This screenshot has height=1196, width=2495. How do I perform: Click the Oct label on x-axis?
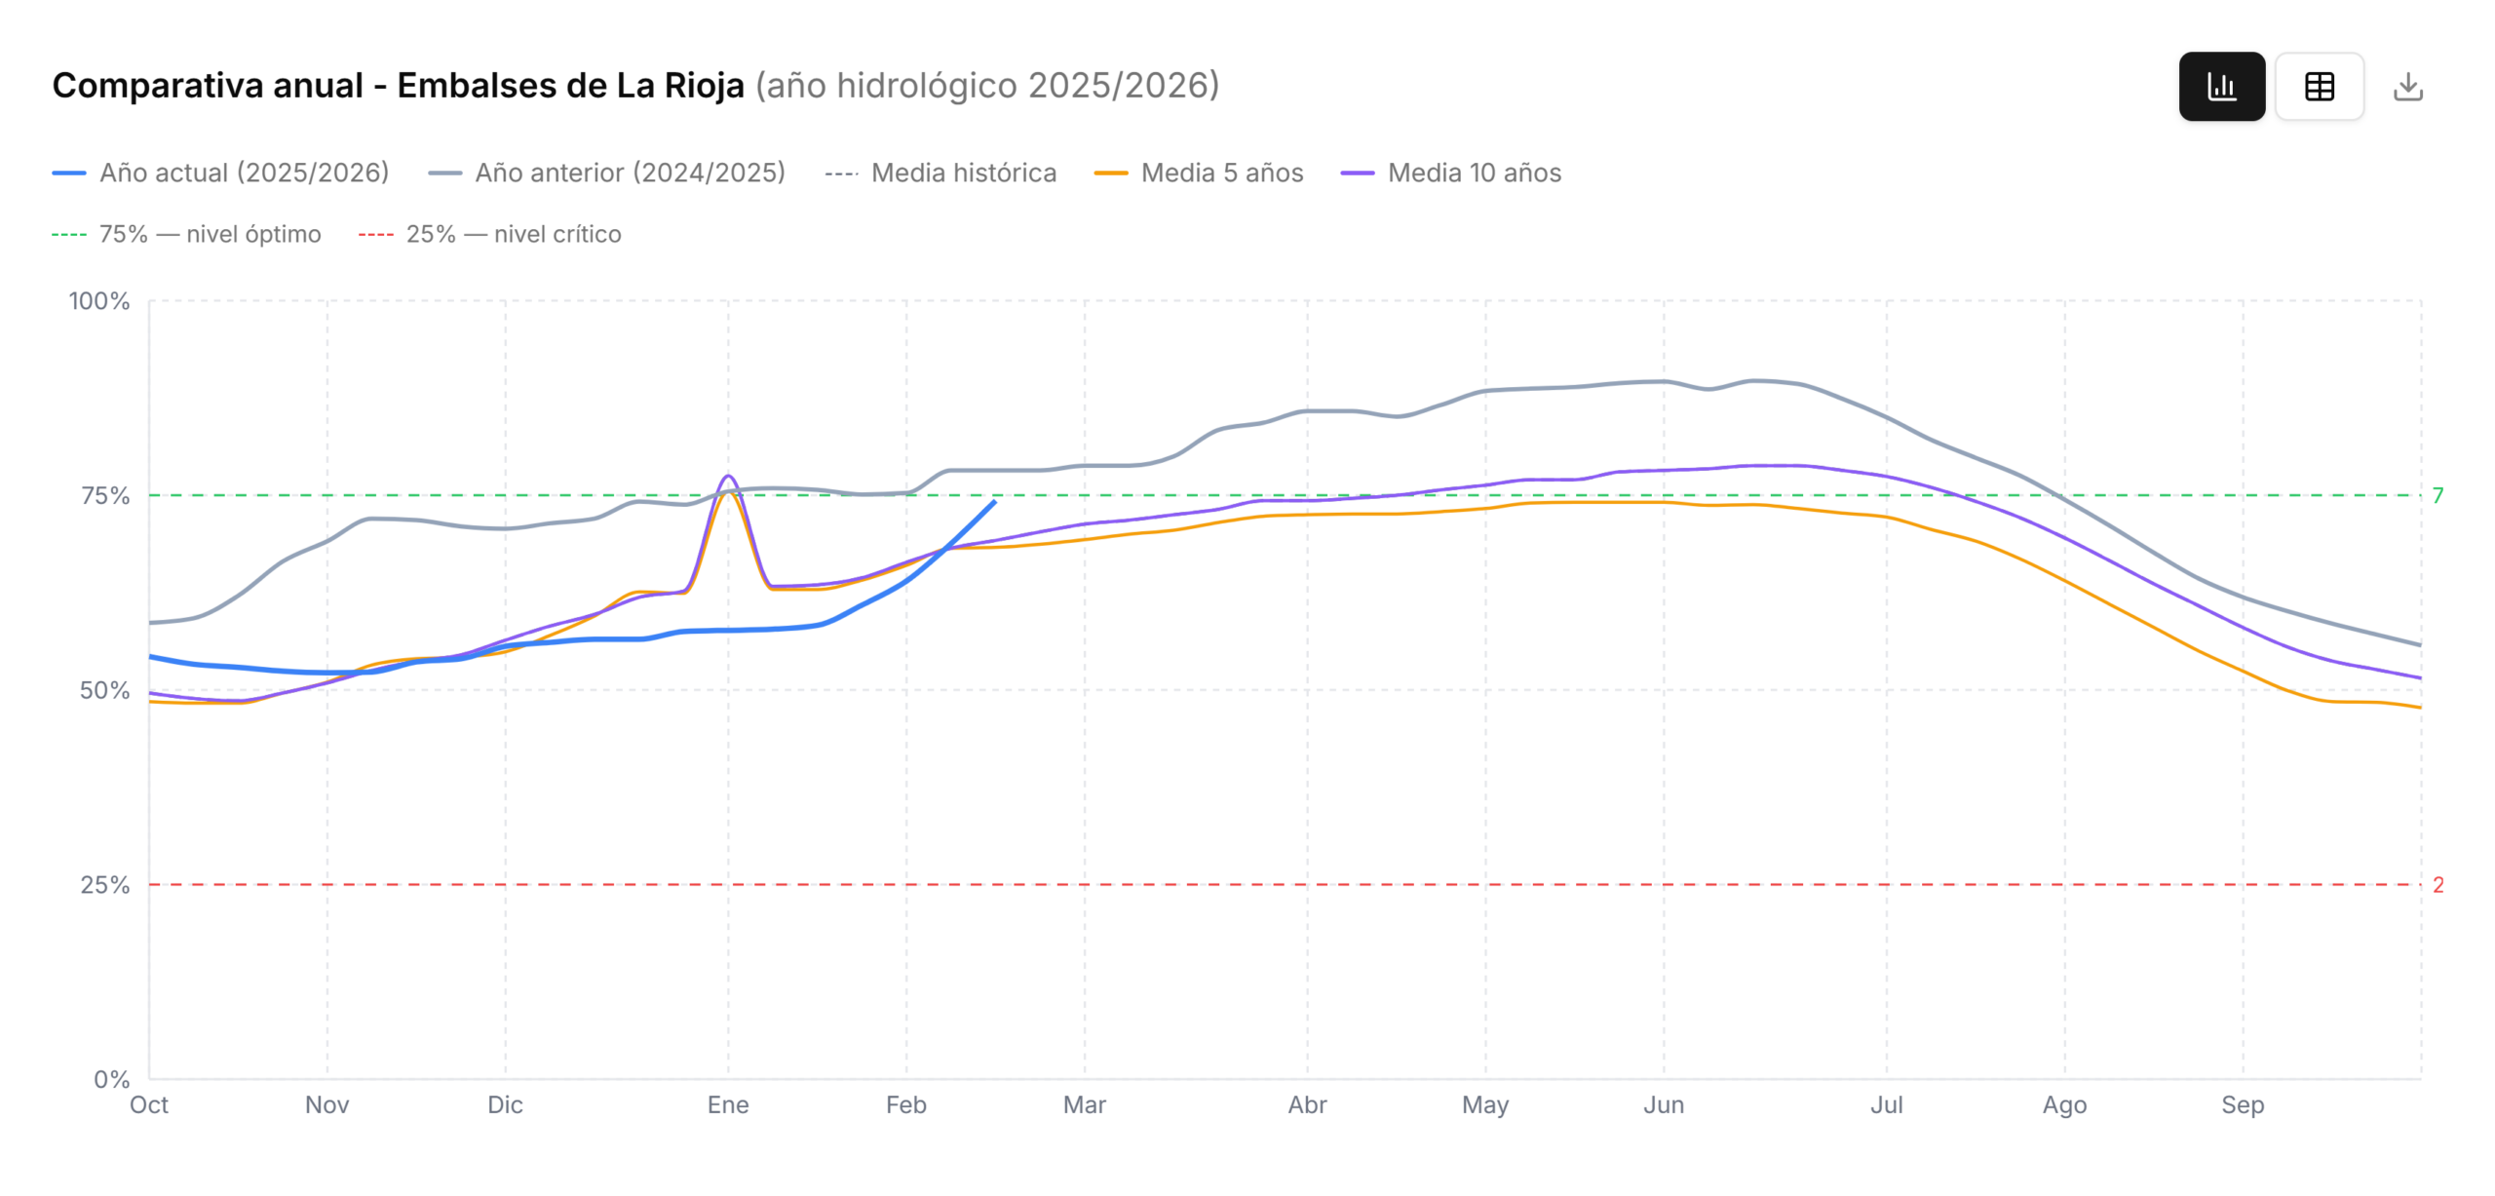(x=149, y=1104)
